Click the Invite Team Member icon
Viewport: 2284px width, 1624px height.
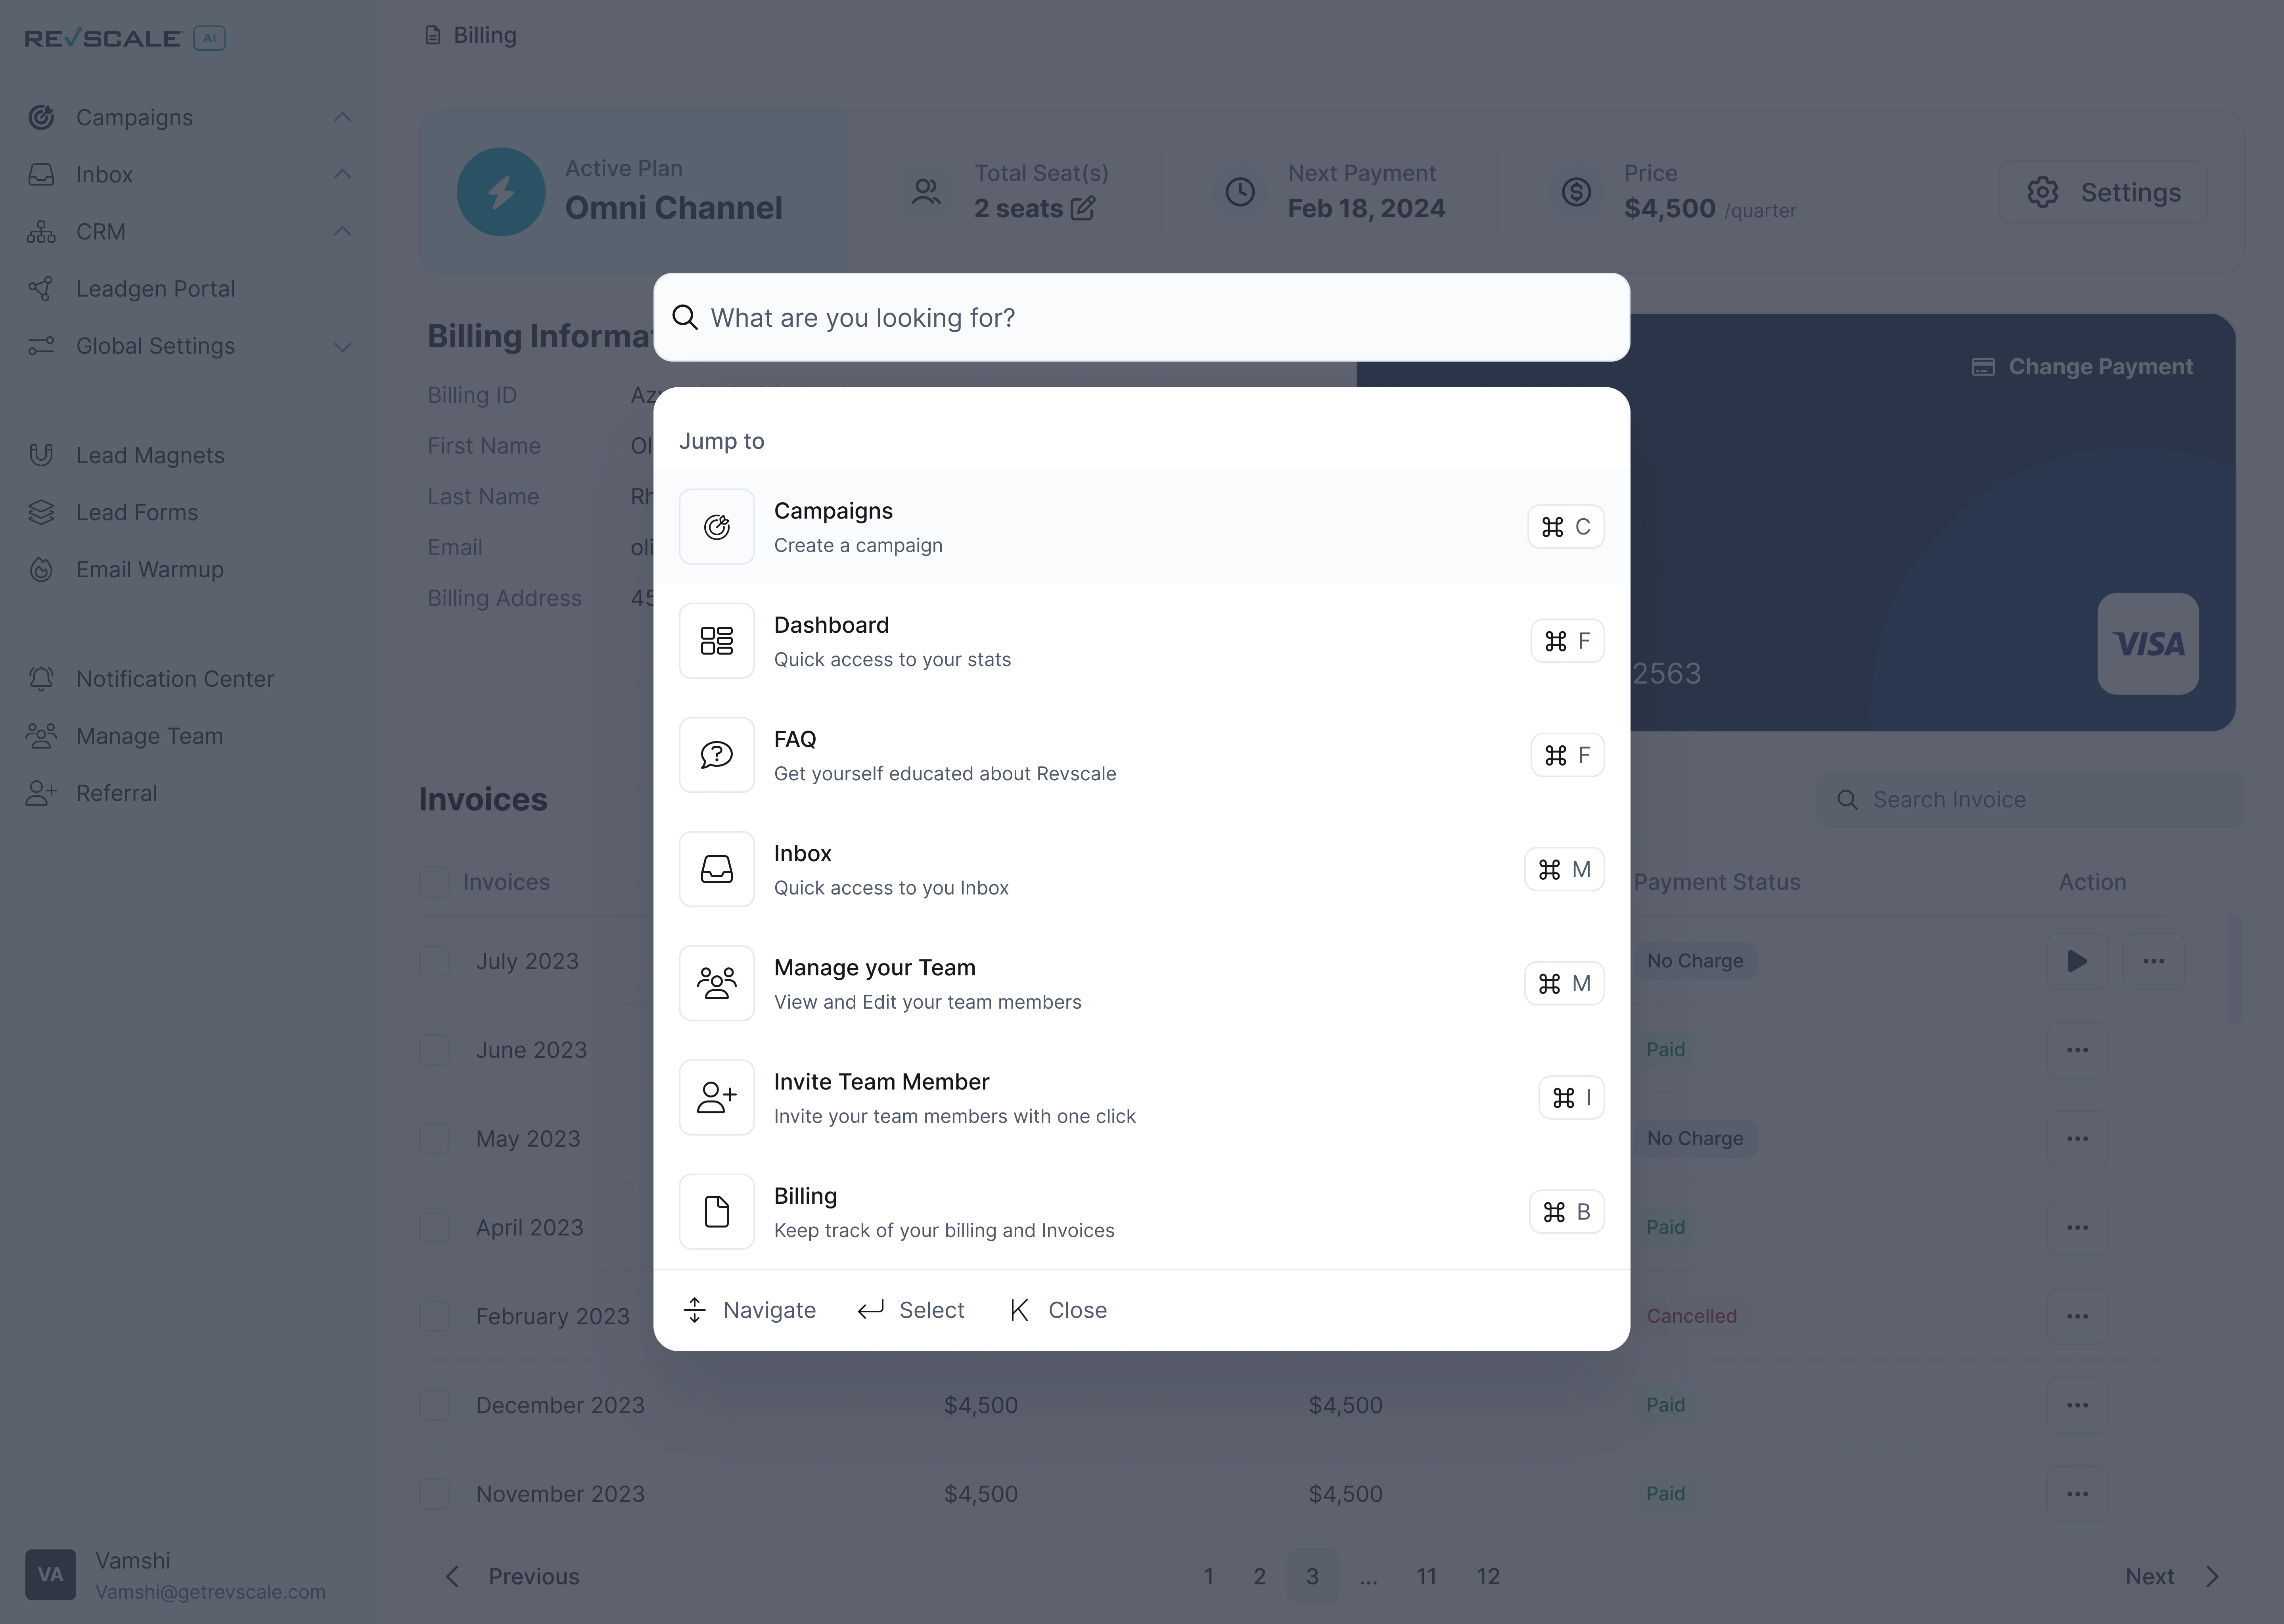pyautogui.click(x=717, y=1097)
